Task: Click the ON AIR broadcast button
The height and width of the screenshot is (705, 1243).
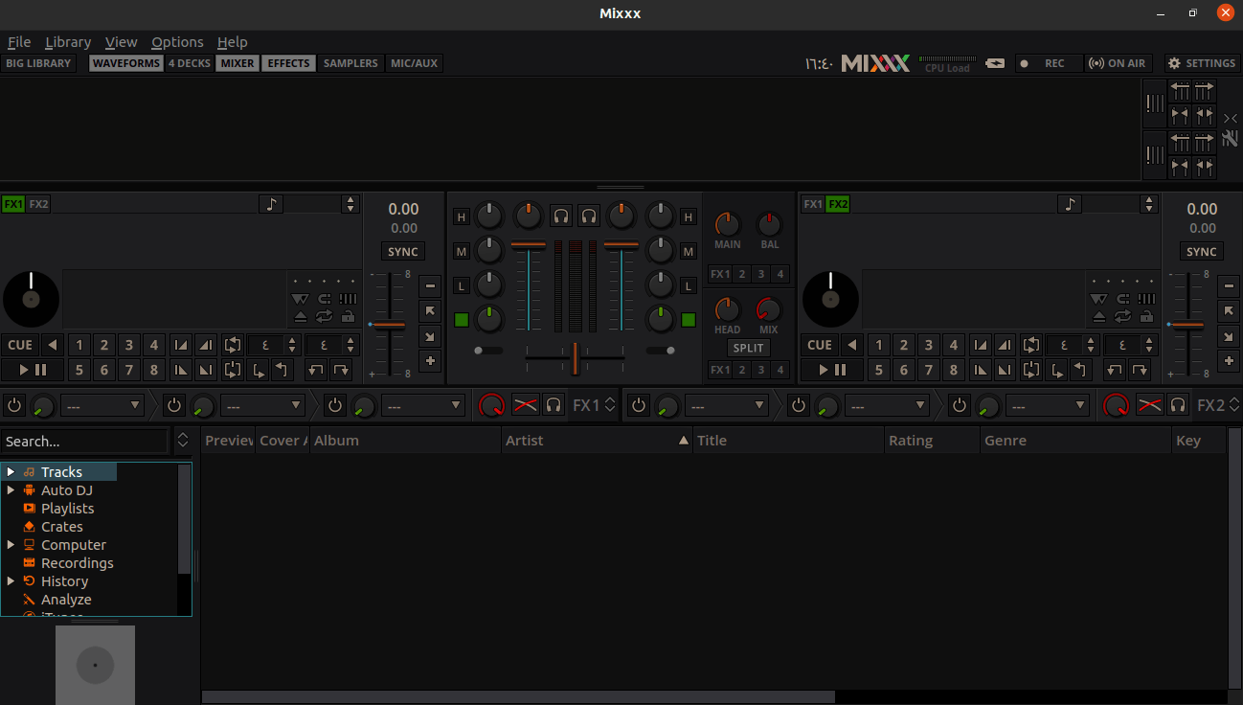Action: (1119, 63)
